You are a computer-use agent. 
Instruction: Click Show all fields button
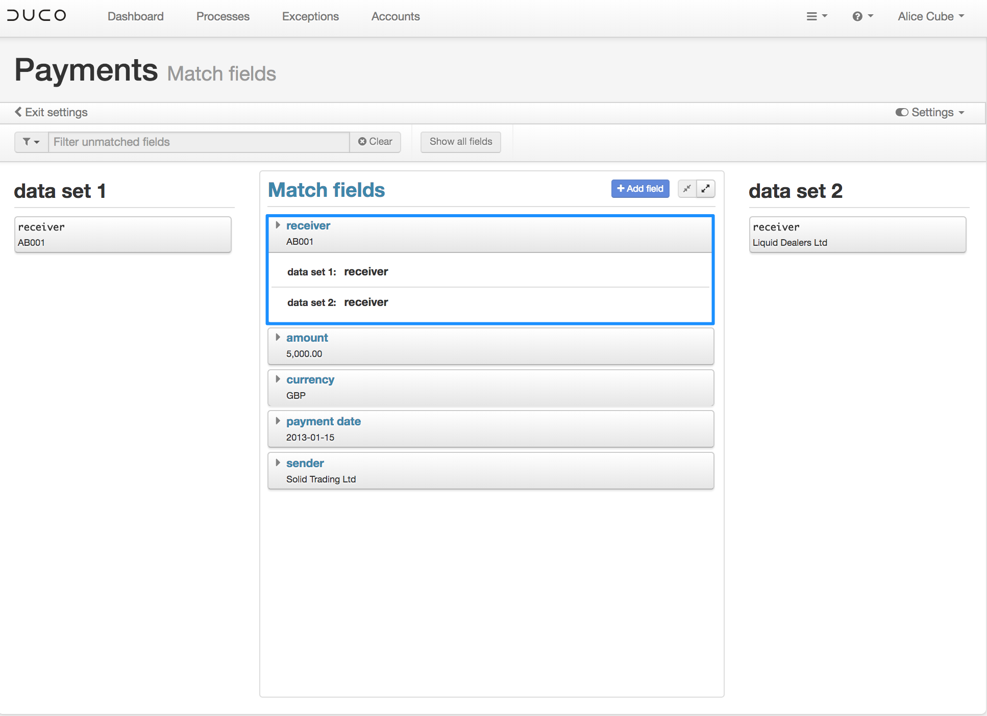tap(461, 142)
